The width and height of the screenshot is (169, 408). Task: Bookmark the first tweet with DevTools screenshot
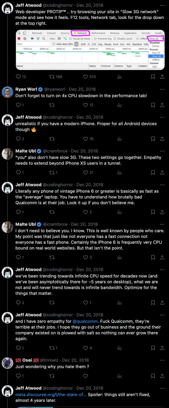(x=153, y=77)
